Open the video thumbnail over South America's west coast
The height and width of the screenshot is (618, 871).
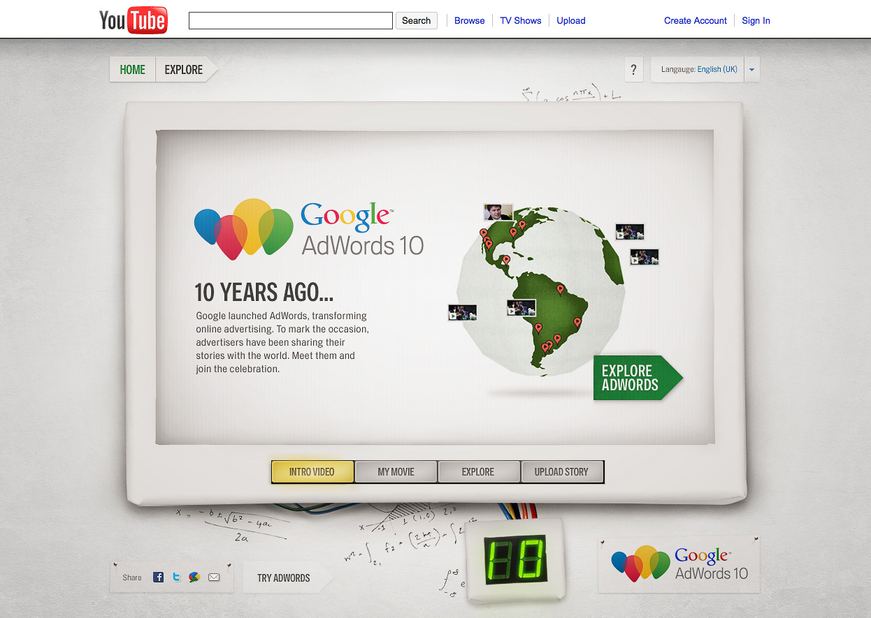click(521, 307)
